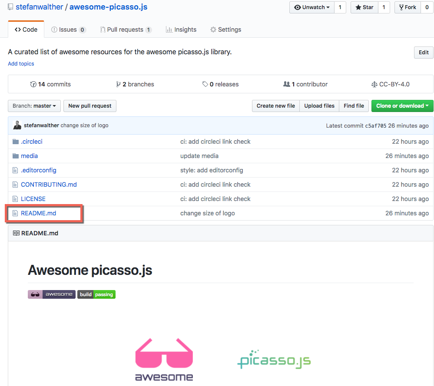Click the stargazers count next to Star
This screenshot has height=386, width=434.
pos(384,7)
